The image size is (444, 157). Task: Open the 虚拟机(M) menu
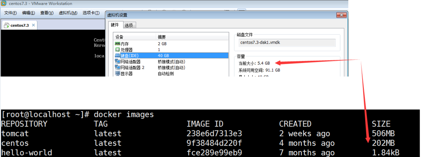click(68, 13)
